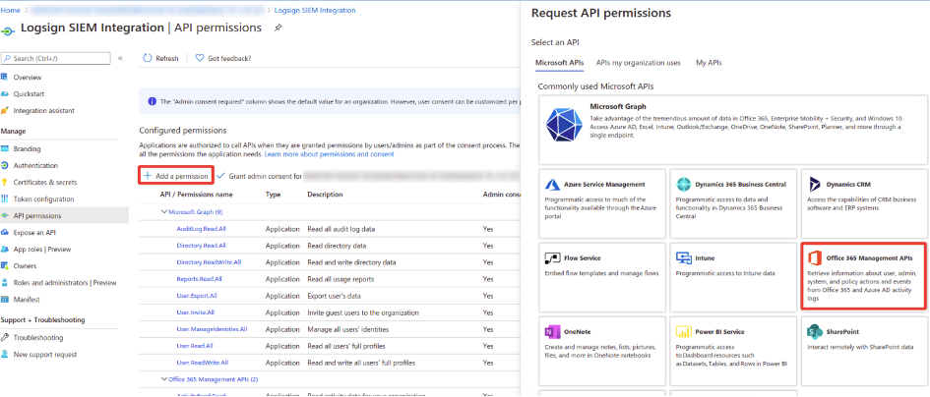Click the Troubleshooting wrench icon
Viewport: 930px width, 397px height.
[5, 337]
